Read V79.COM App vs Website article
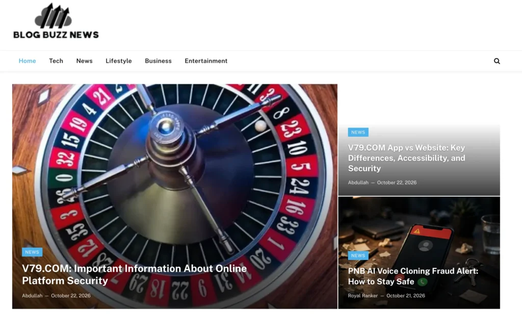 coord(406,158)
